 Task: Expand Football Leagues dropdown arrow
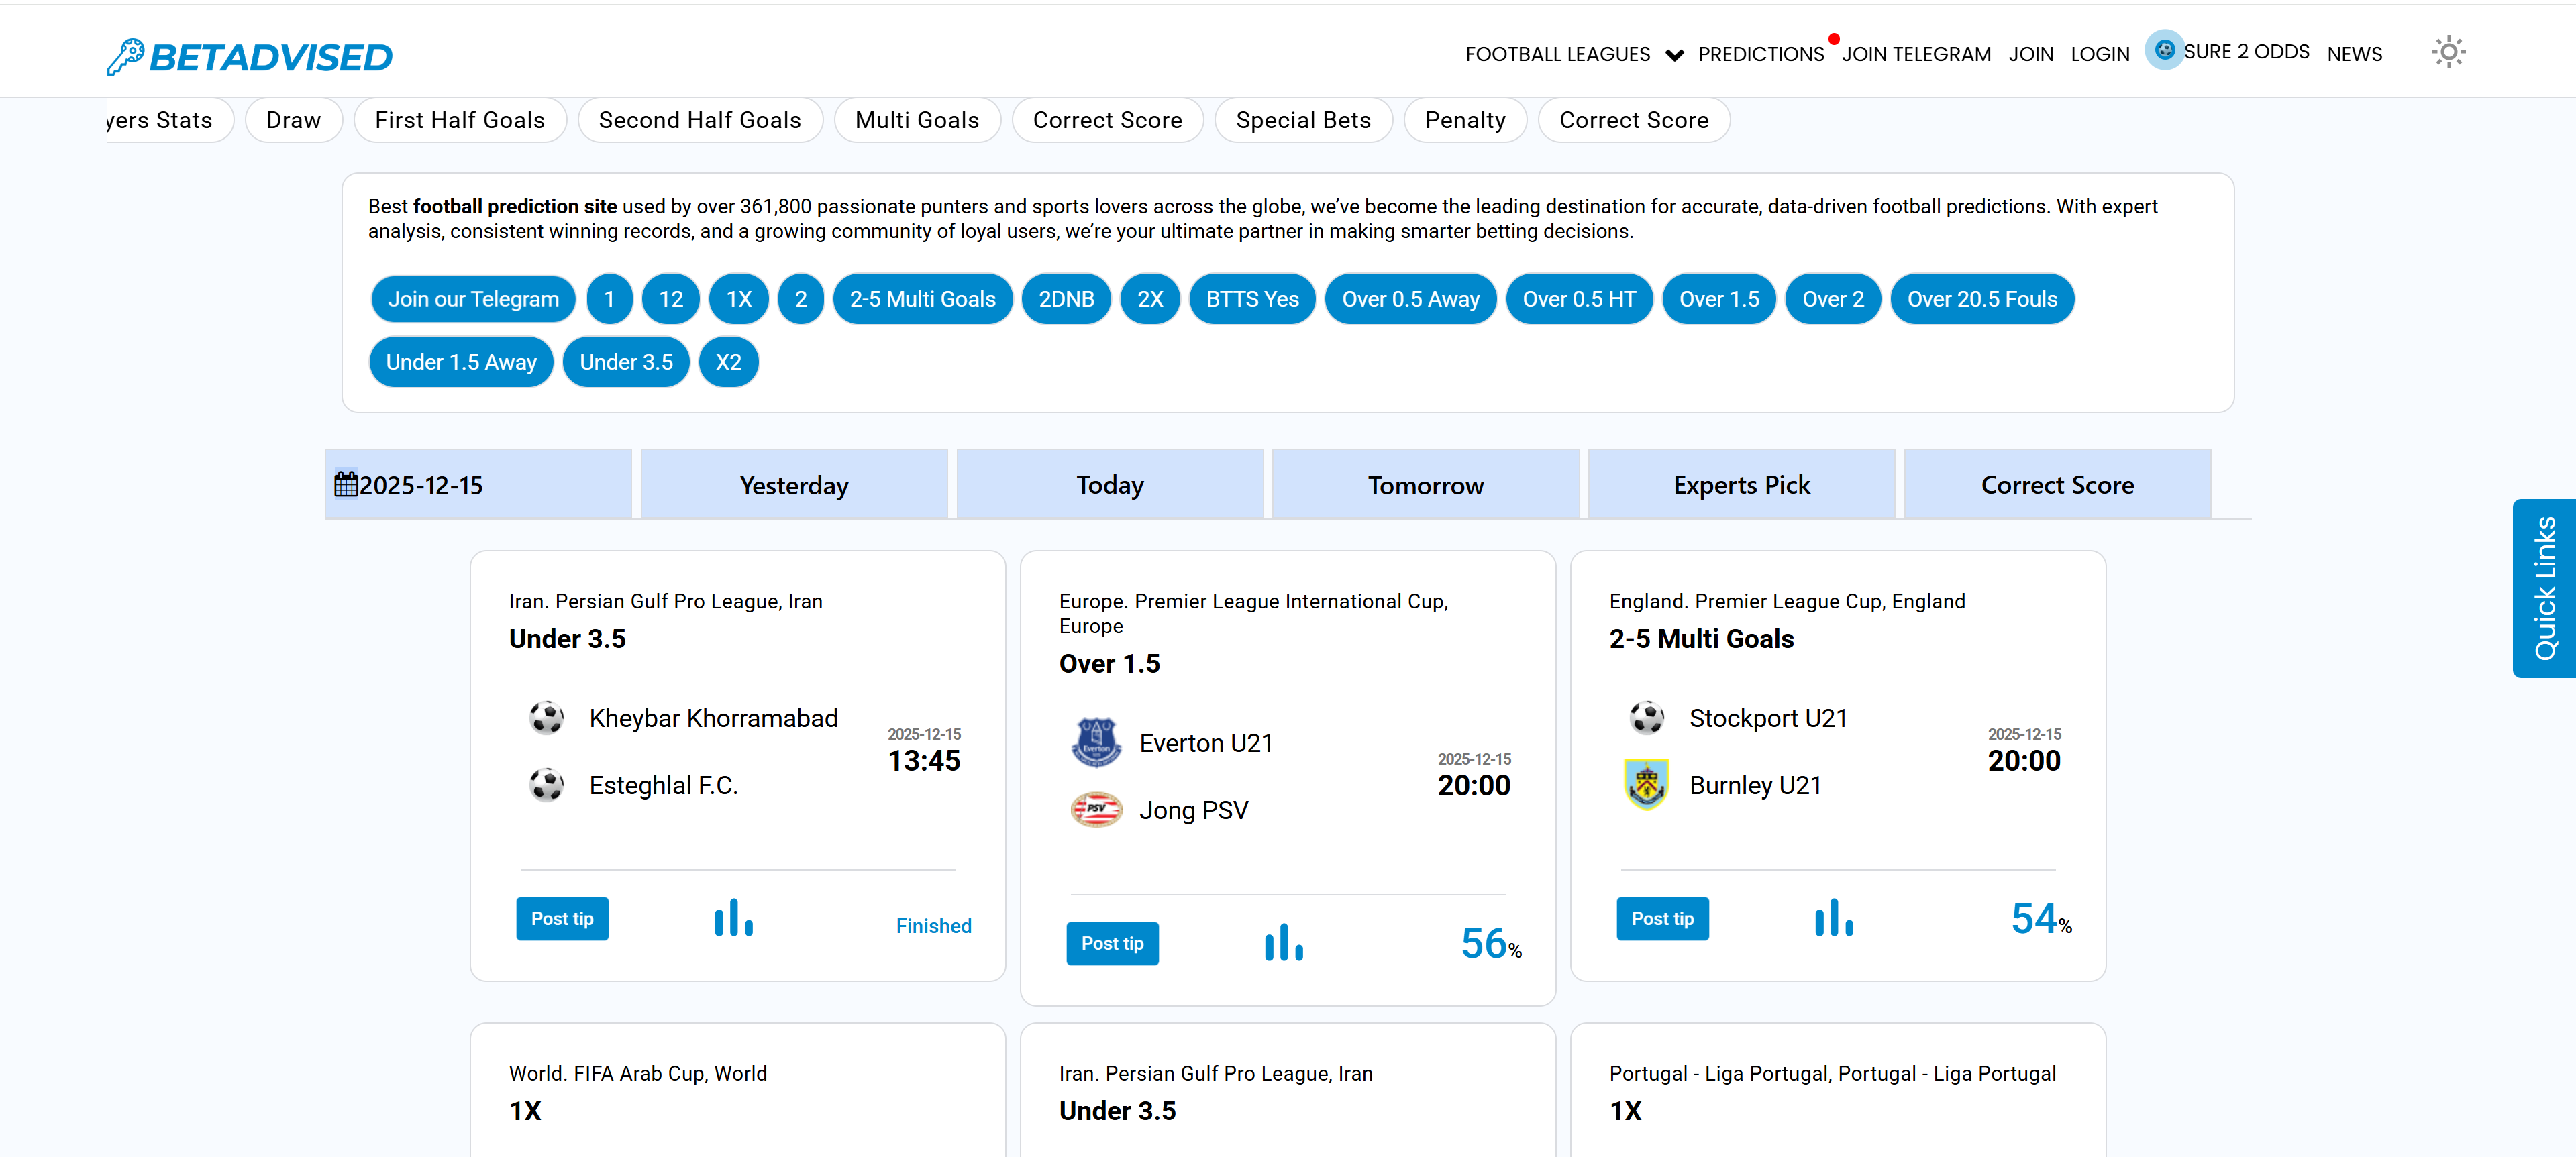(1674, 55)
